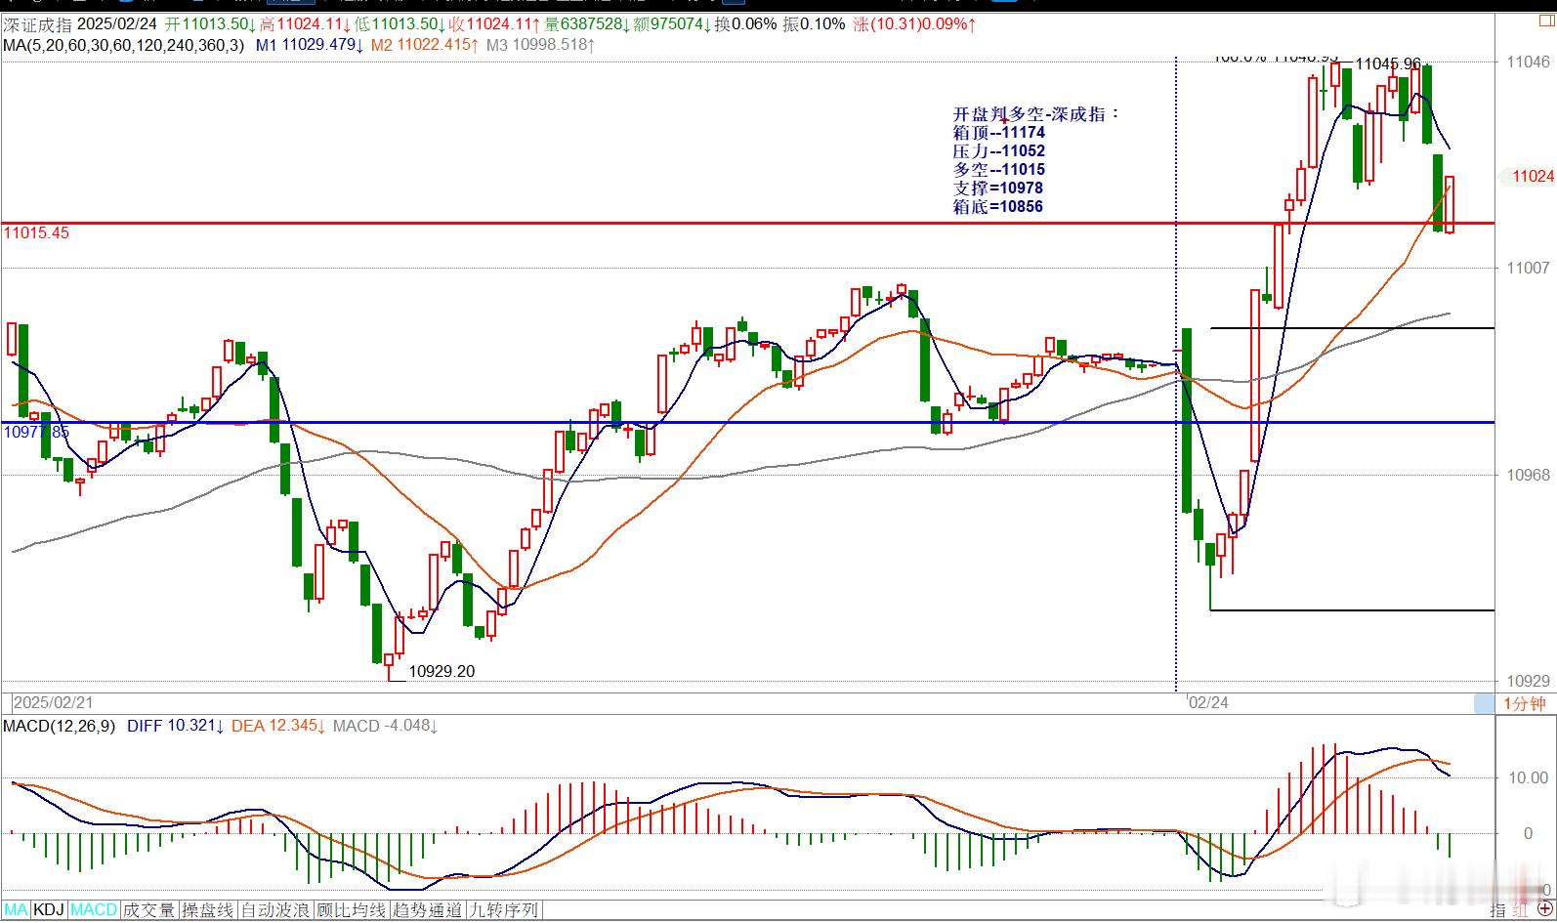Open the 自动波浪 indicator tab

[276, 909]
